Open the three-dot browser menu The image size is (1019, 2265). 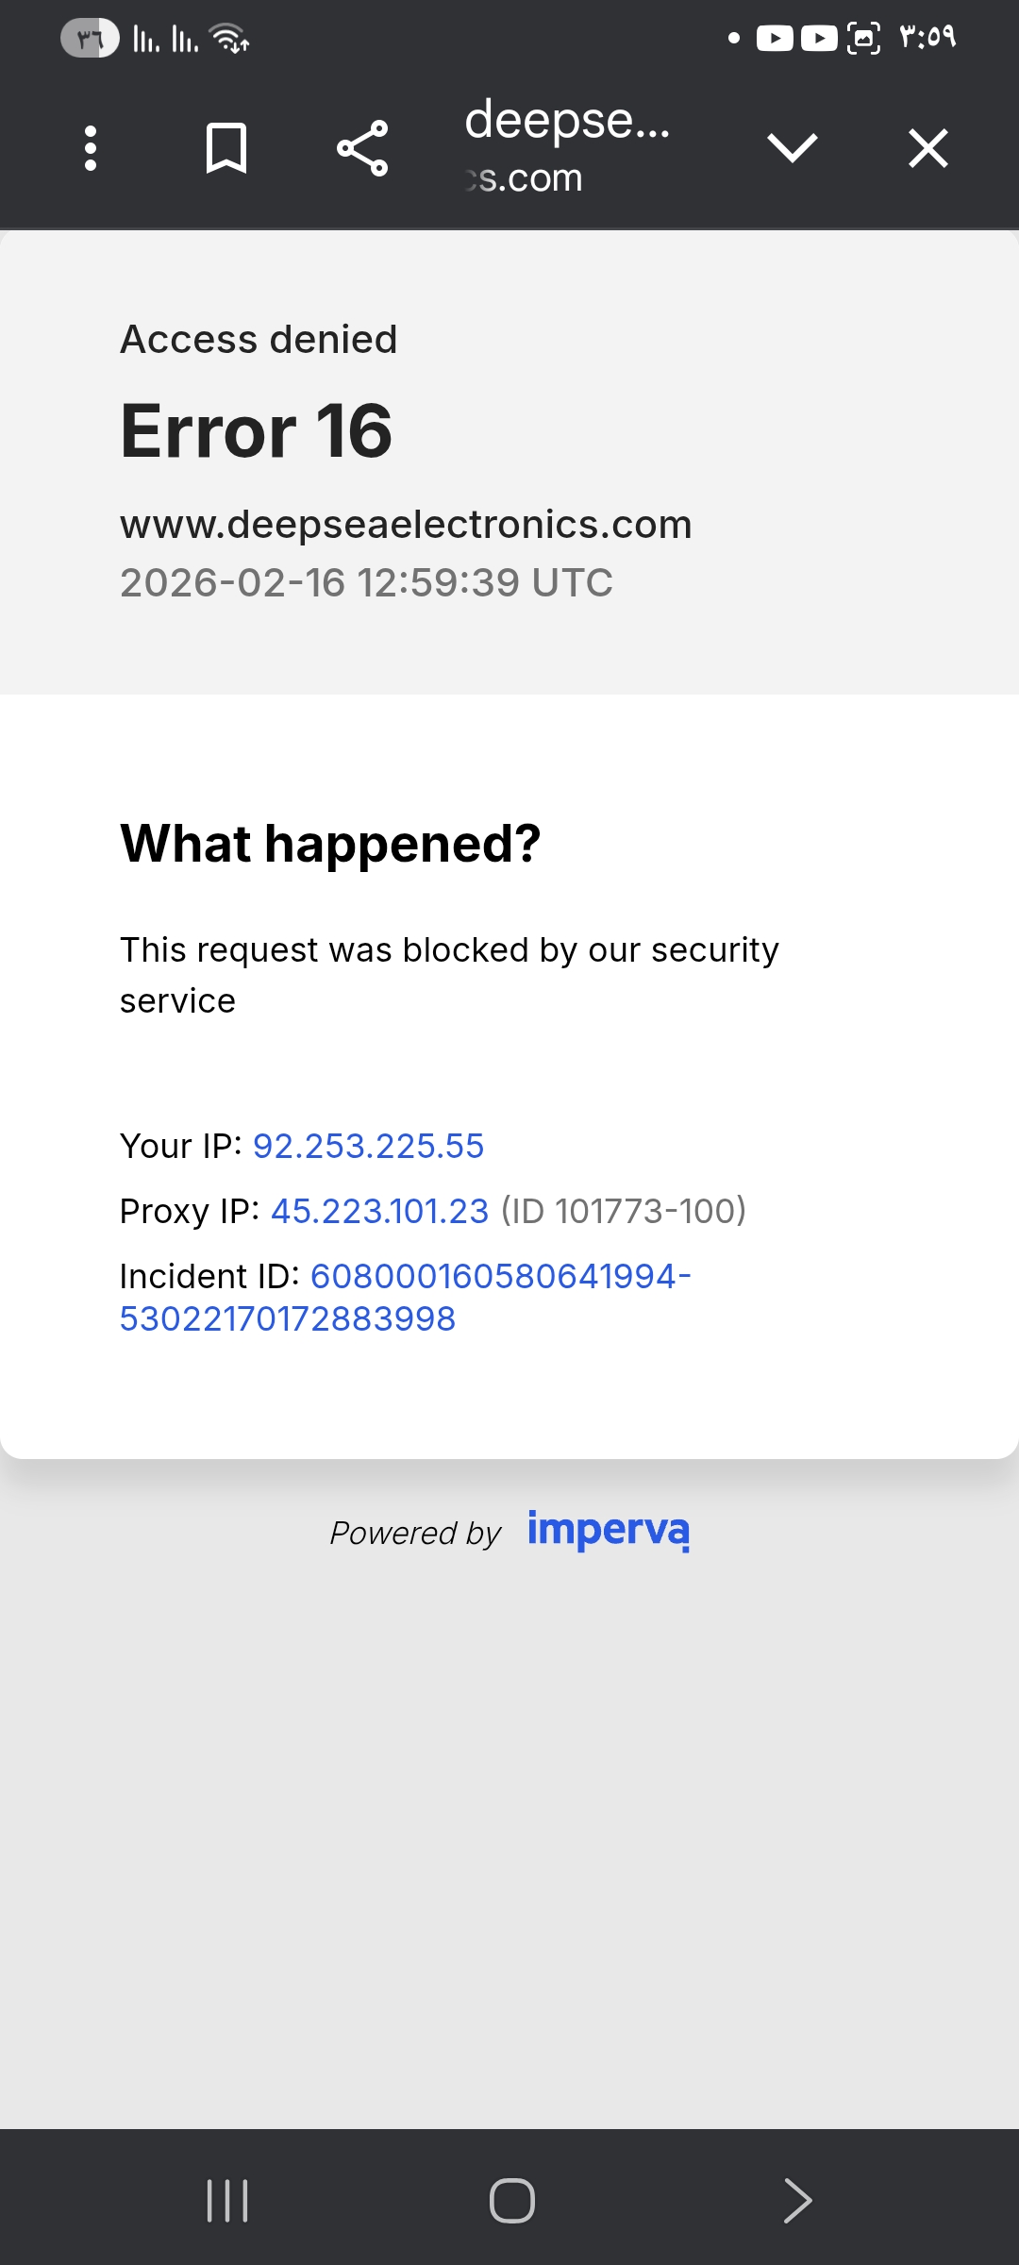click(91, 148)
